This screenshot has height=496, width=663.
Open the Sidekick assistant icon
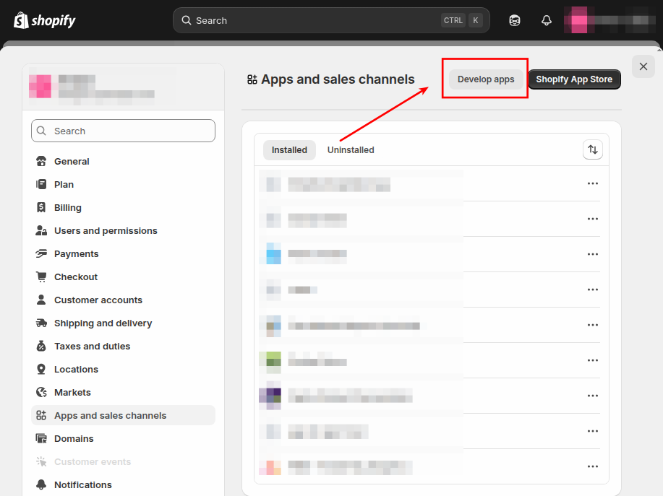tap(515, 20)
